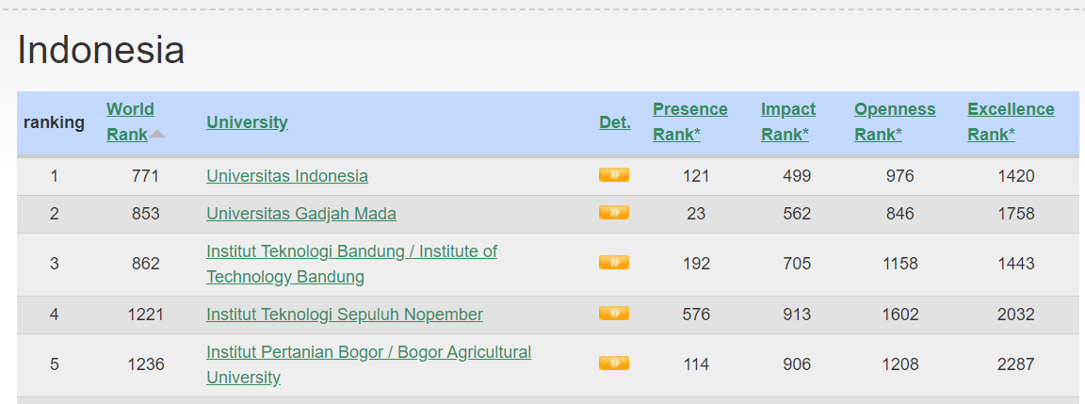Sort by the Det. column header
Viewport: 1085px width, 404px height.
[614, 122]
